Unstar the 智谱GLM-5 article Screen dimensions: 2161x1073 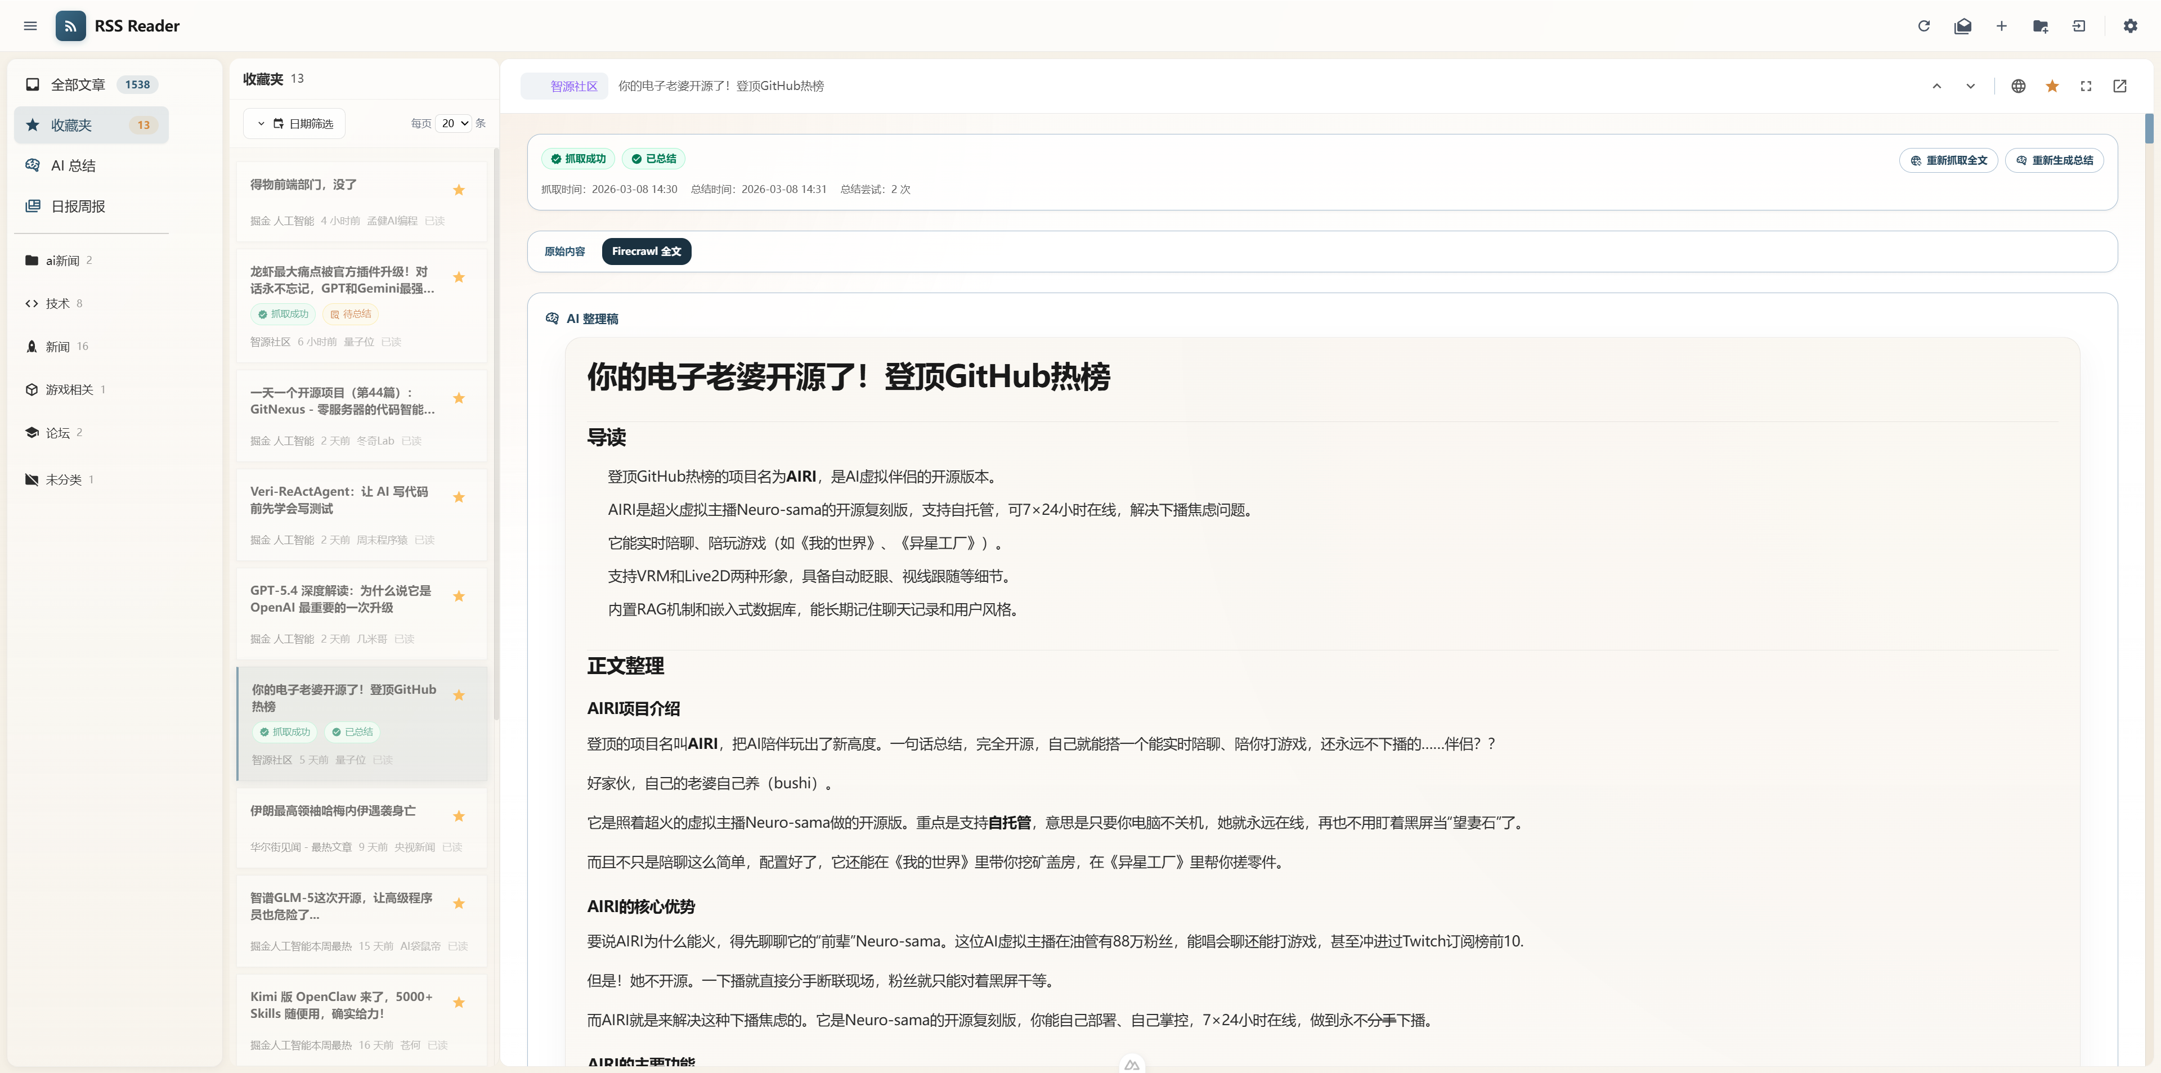[x=459, y=903]
